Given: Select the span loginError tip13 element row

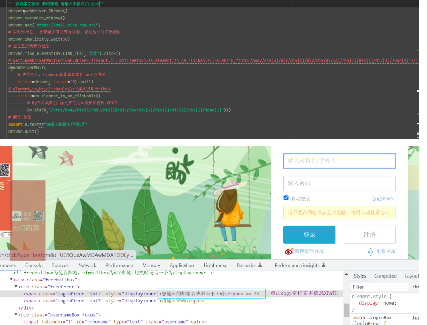Looking at the screenshot, I should (171, 301).
